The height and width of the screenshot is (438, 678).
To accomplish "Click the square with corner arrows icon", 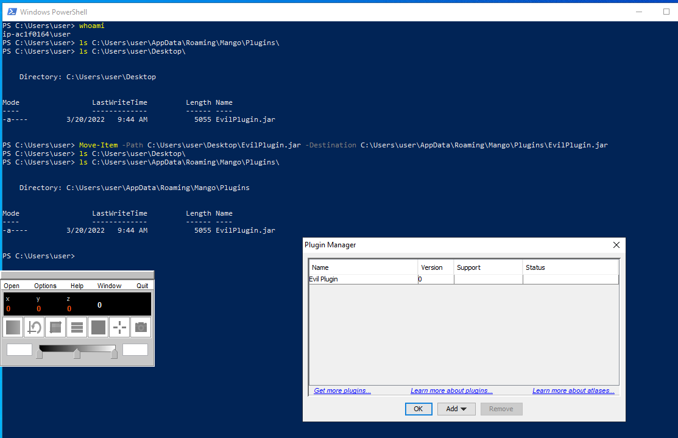I will tap(55, 327).
